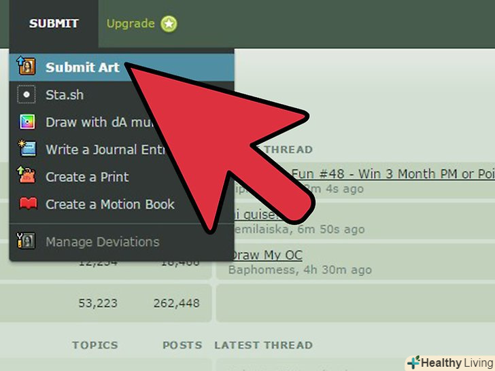The height and width of the screenshot is (371, 495).
Task: Click the Upgrade star badge icon
Action: [169, 24]
